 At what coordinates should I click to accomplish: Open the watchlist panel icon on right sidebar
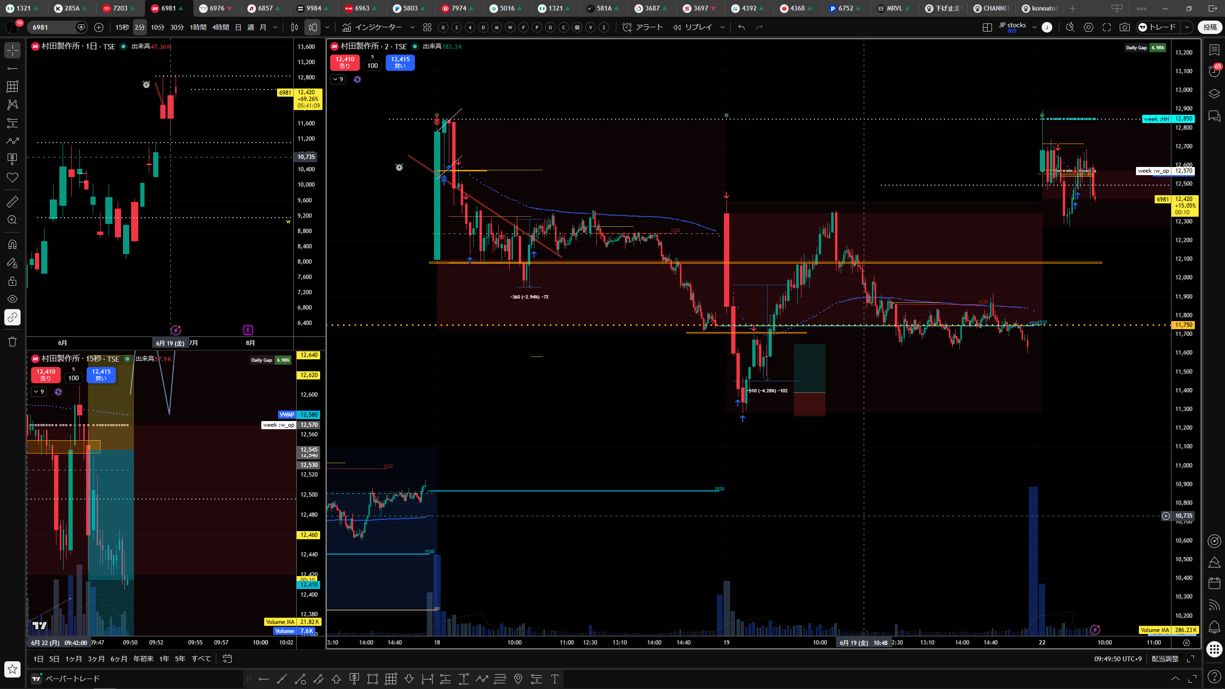1214,50
